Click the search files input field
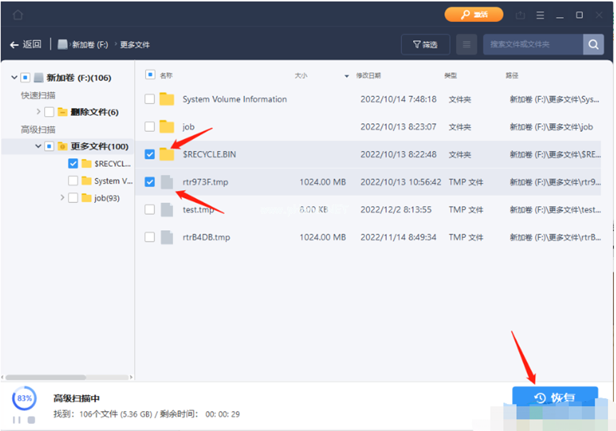Image resolution: width=616 pixels, height=431 pixels. point(532,44)
